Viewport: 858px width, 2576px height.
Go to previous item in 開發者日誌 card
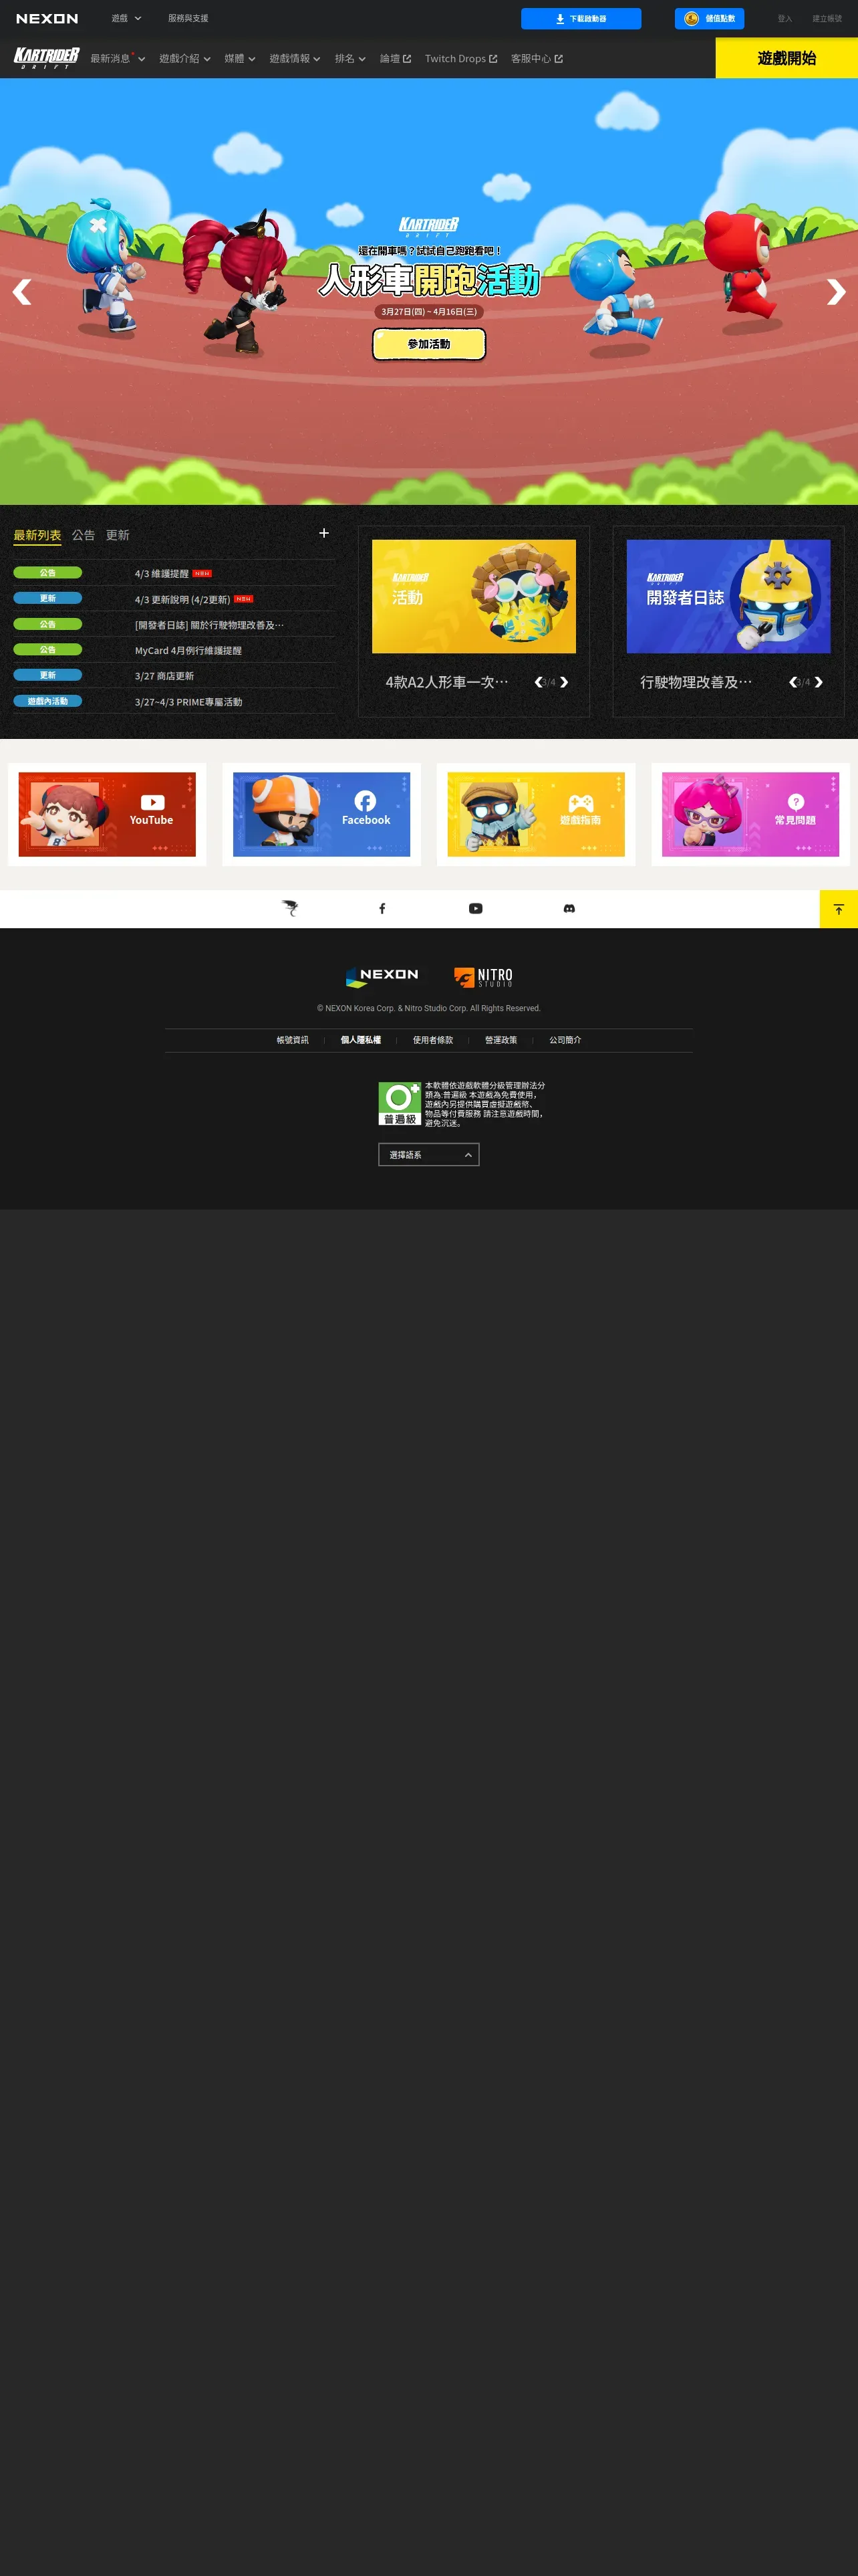click(793, 682)
